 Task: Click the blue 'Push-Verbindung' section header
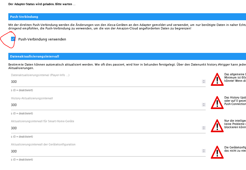pos(127,17)
